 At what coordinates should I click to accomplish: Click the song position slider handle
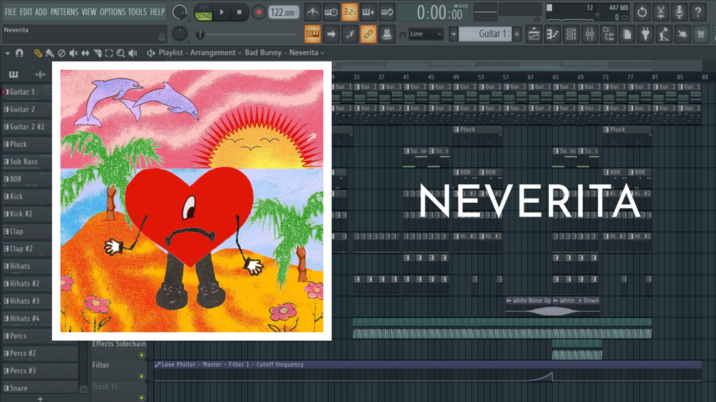[199, 34]
